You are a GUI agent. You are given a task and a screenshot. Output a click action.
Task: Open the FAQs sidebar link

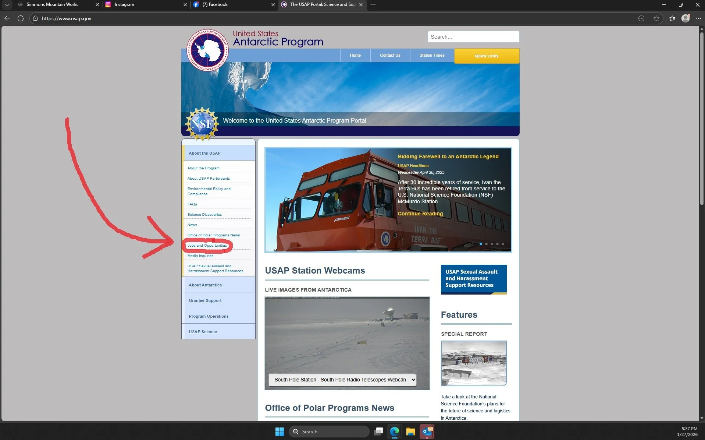pos(192,204)
